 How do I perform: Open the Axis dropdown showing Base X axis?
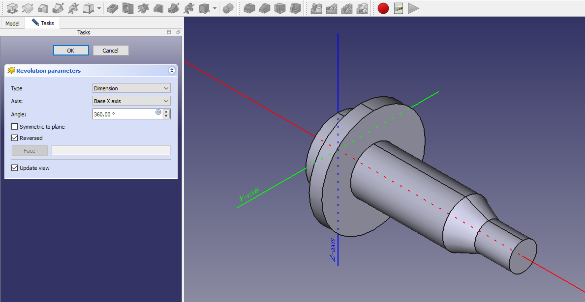131,101
